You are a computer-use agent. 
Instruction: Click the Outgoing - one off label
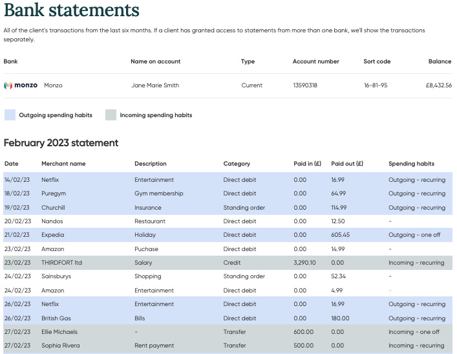414,235
